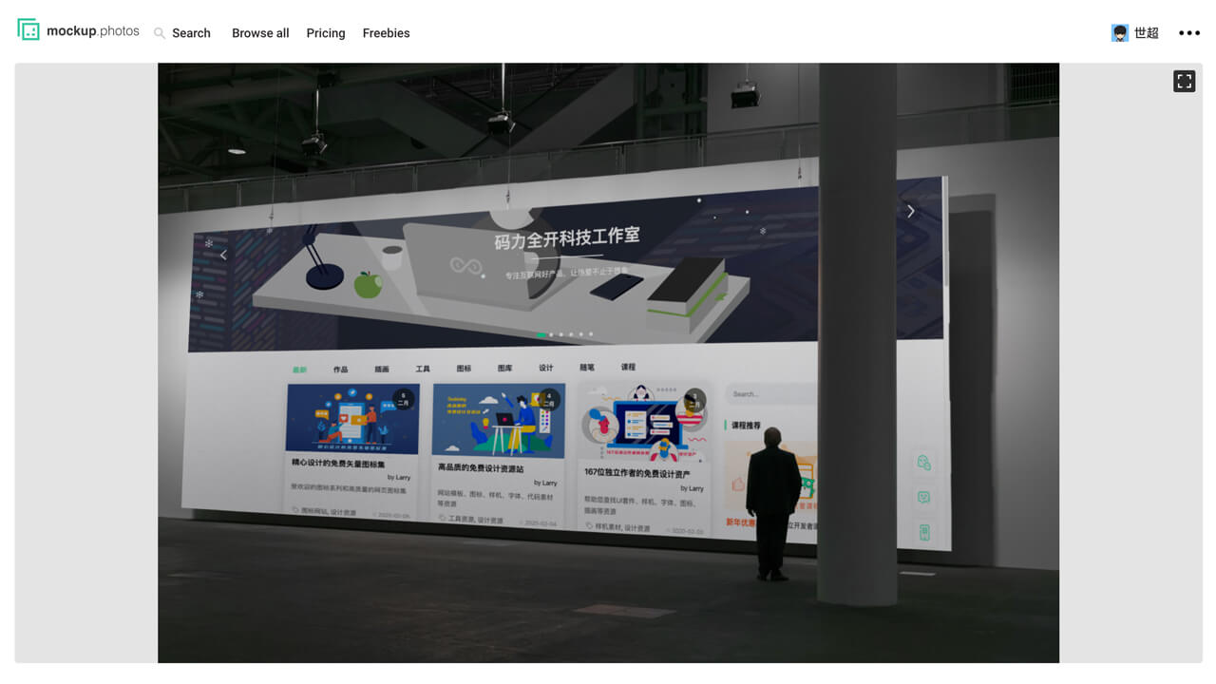
Task: Click the WeChat icon in mockup sidebar
Action: 923,463
